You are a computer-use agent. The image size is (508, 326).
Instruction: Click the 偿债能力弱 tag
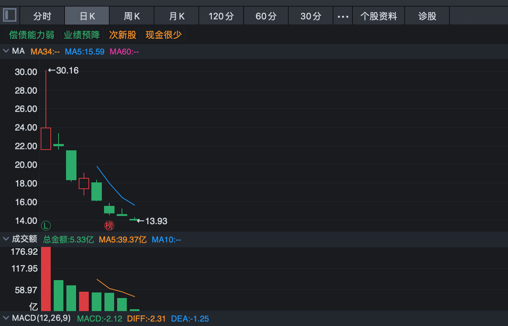[x=32, y=35]
